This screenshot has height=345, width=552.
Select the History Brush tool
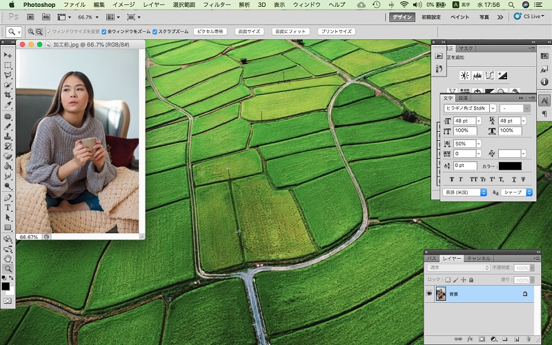(8, 146)
